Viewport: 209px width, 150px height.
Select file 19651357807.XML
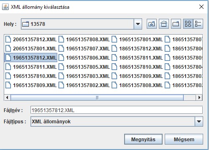(84, 49)
